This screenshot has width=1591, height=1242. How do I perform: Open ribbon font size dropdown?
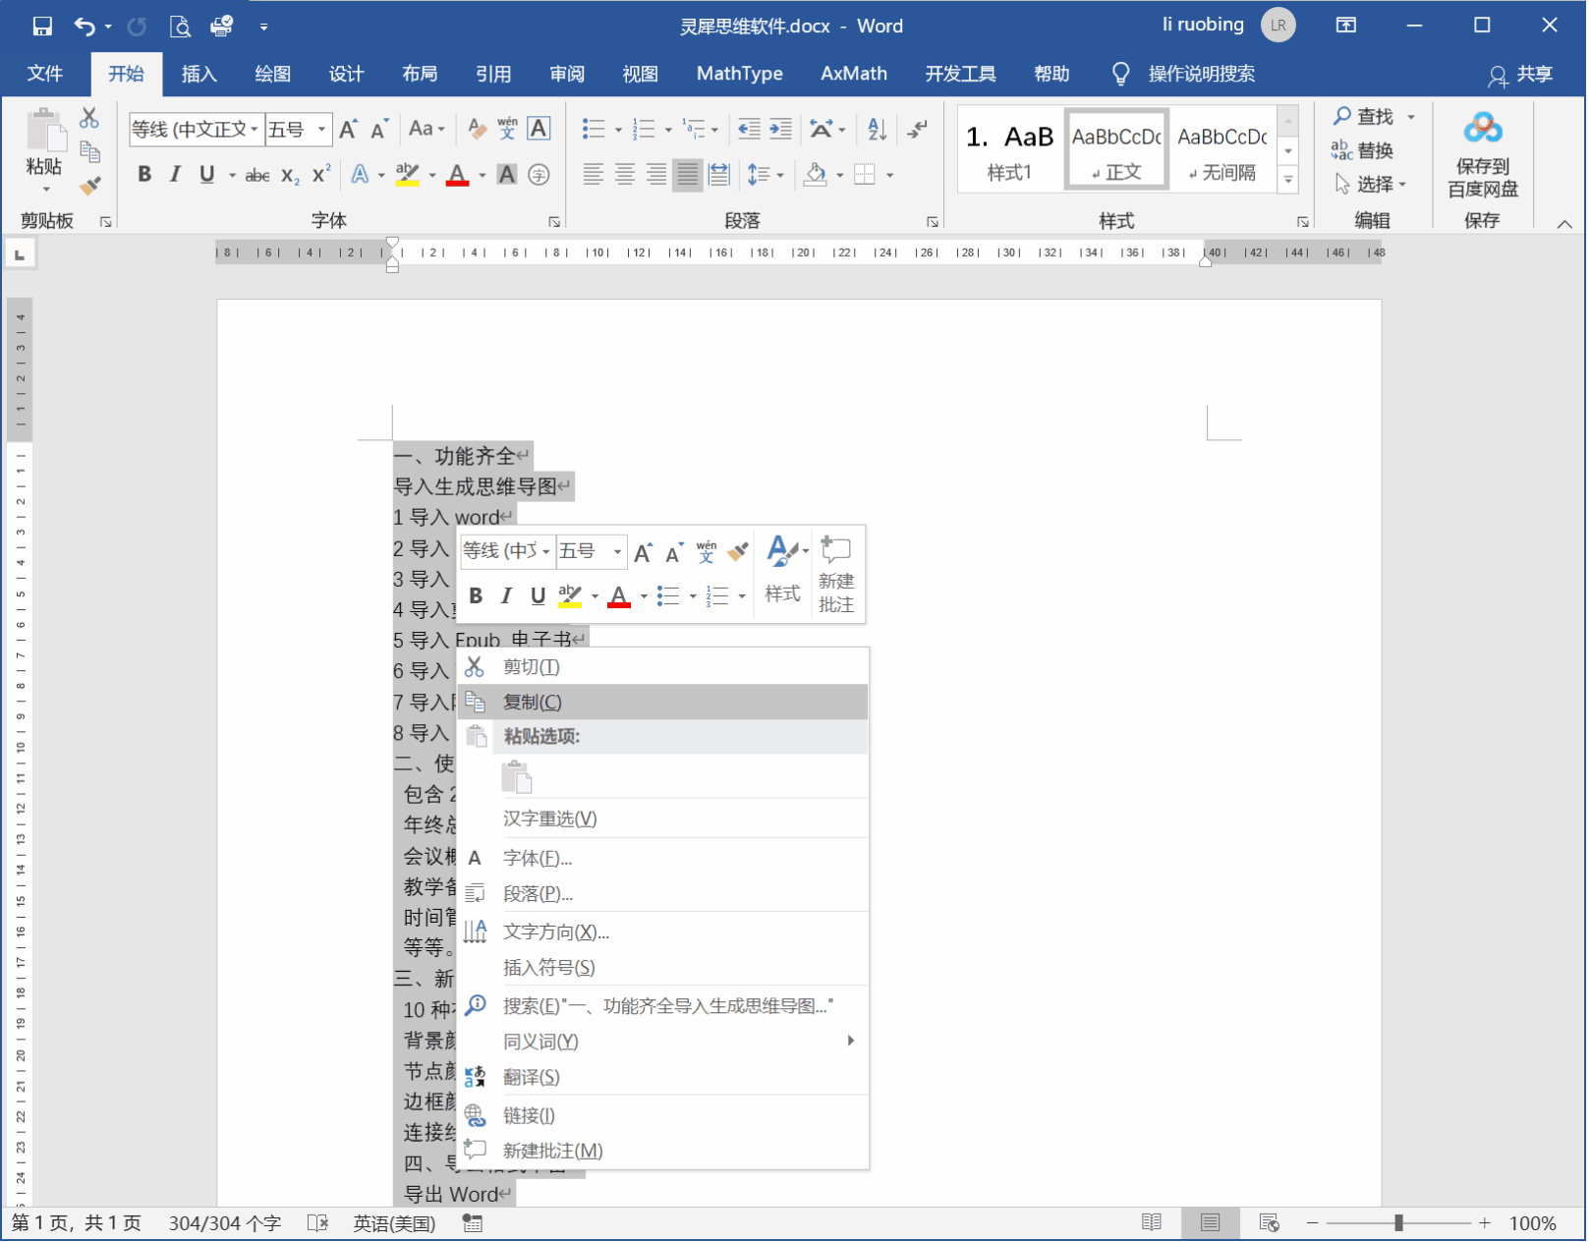[x=321, y=129]
